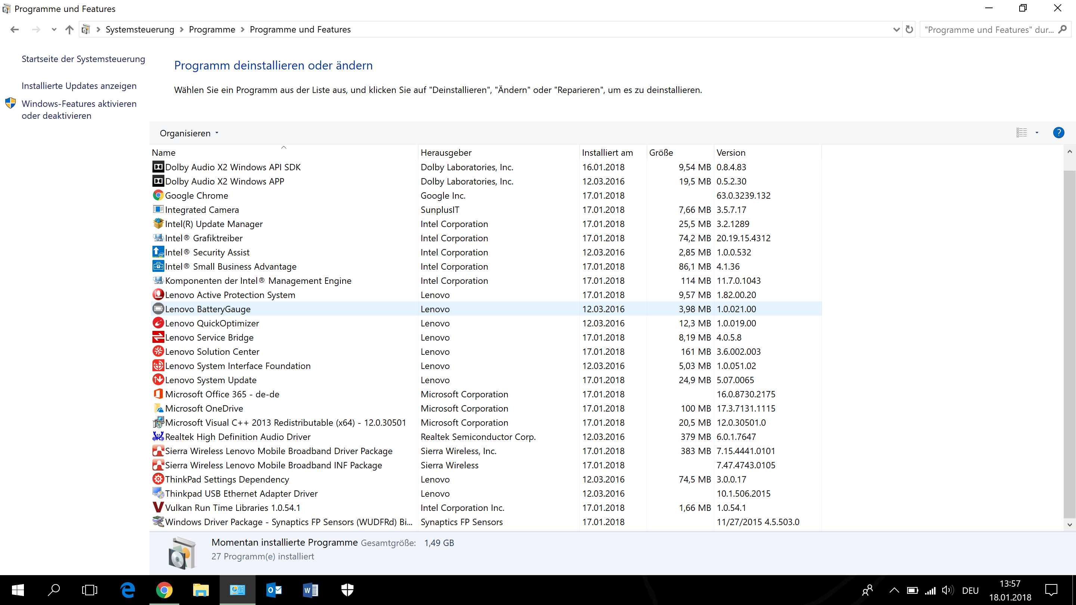This screenshot has width=1076, height=605.
Task: Click the Lenovo System Update icon
Action: (158, 380)
